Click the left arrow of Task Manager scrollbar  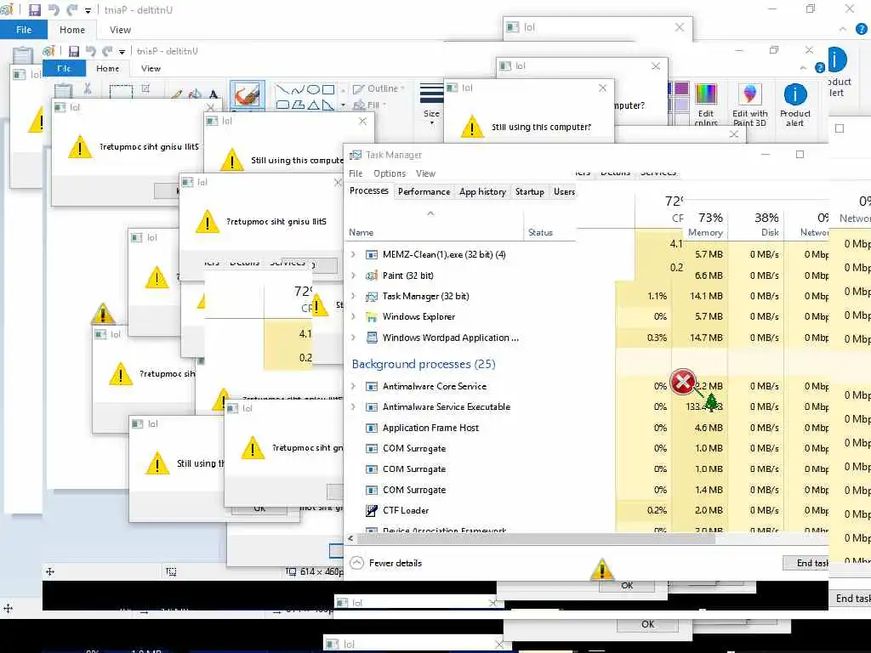pos(350,538)
